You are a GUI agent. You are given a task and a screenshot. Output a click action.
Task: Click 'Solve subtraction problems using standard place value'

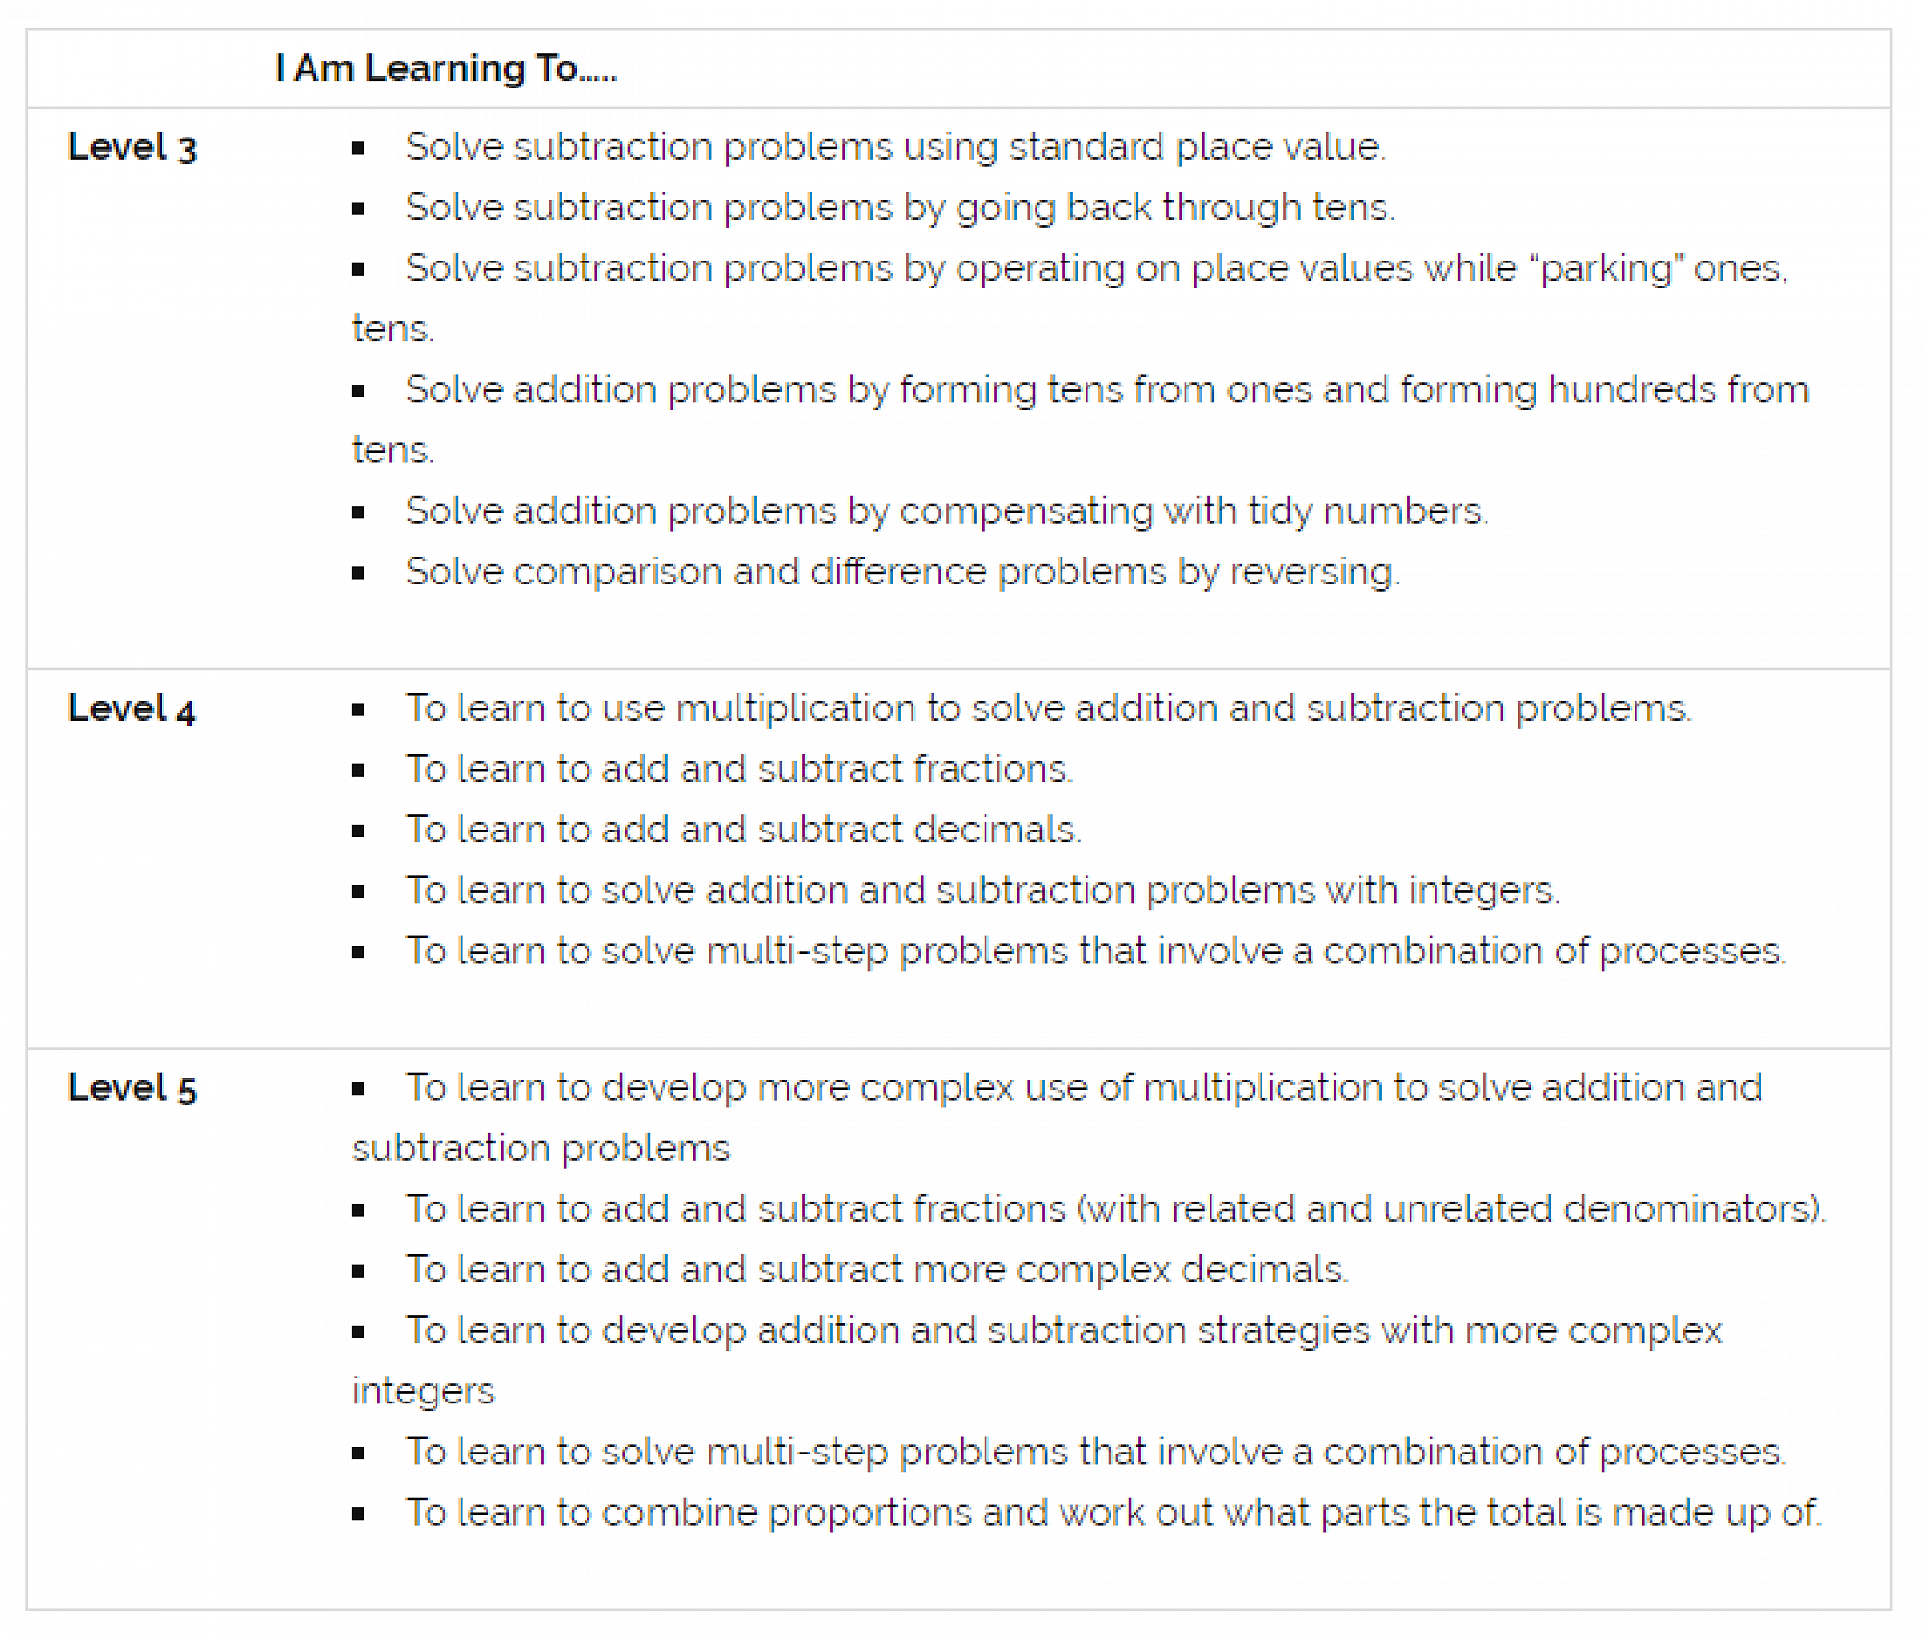(894, 147)
